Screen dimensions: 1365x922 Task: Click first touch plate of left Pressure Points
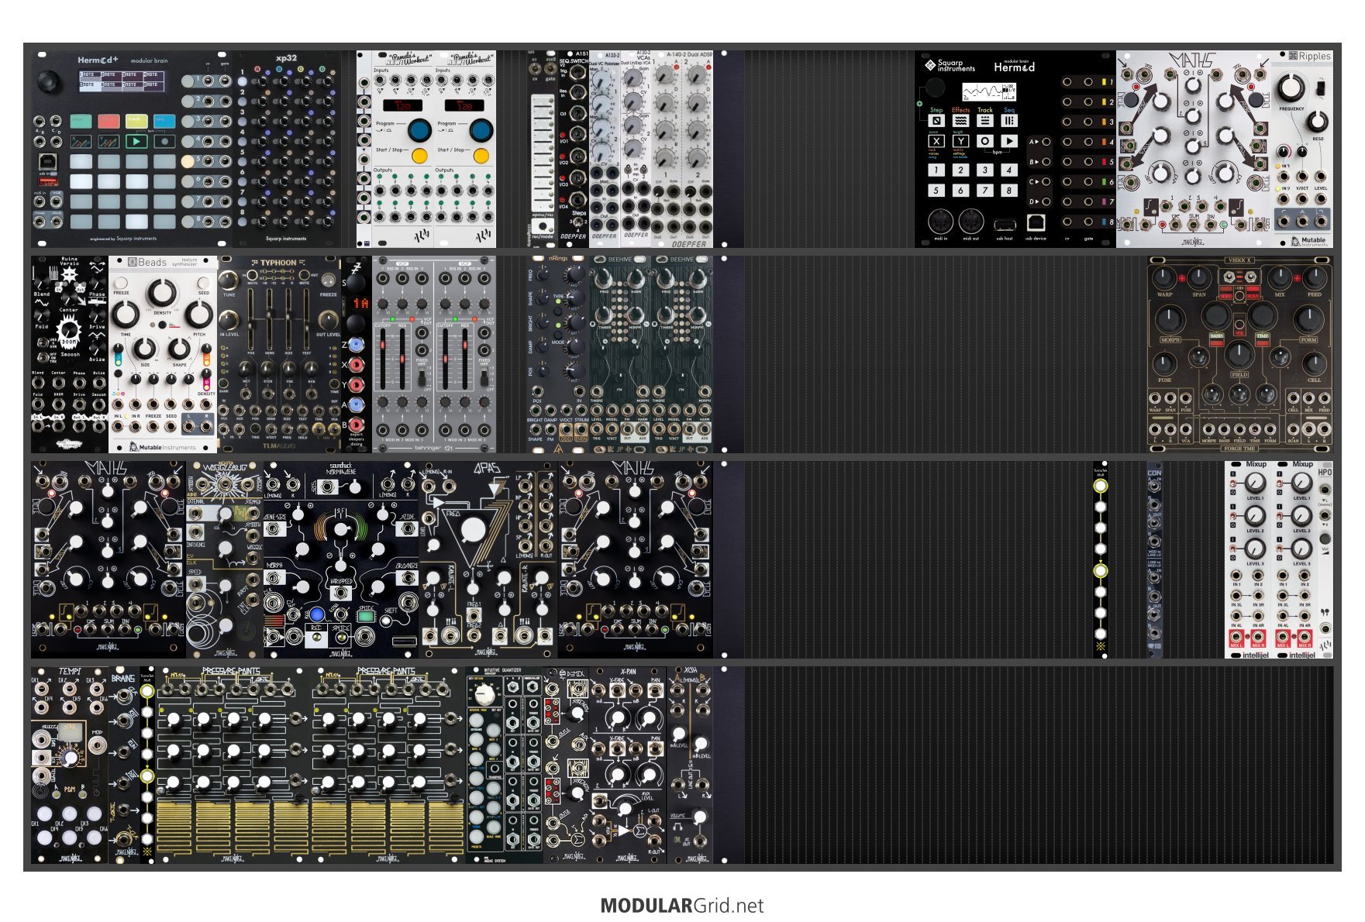(x=174, y=828)
